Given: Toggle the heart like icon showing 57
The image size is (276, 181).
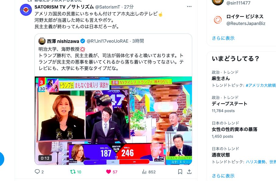Looking at the screenshot, I should (109, 172).
